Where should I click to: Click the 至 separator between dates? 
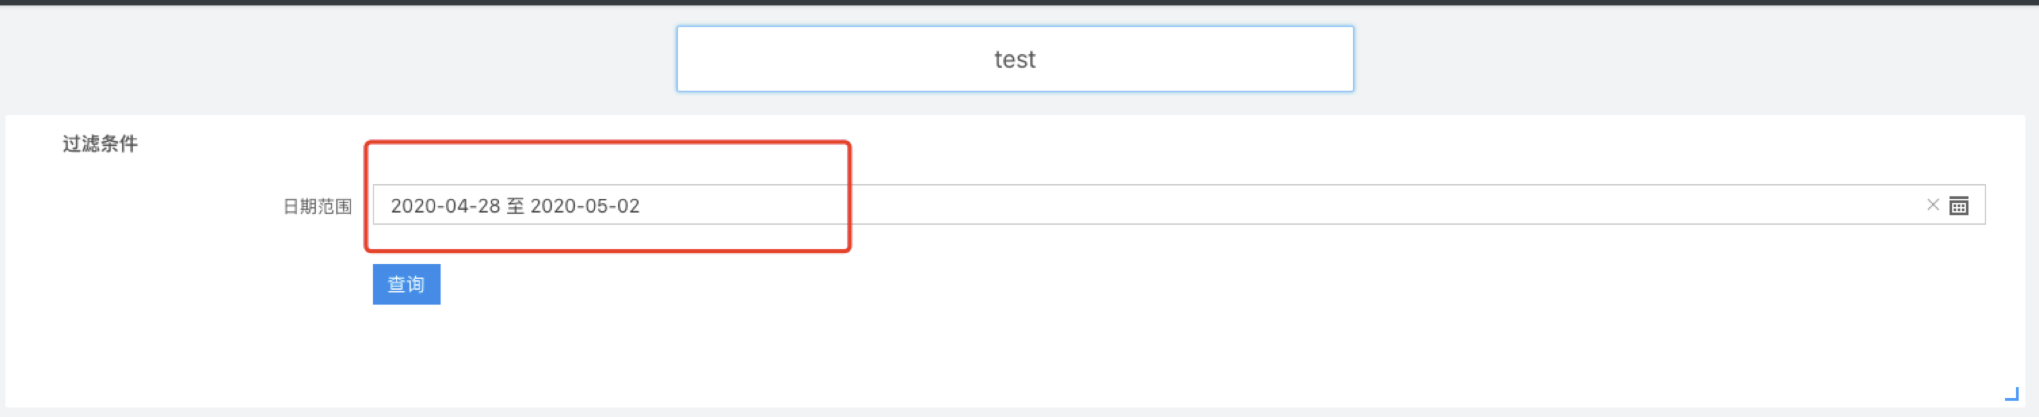pyautogui.click(x=515, y=206)
